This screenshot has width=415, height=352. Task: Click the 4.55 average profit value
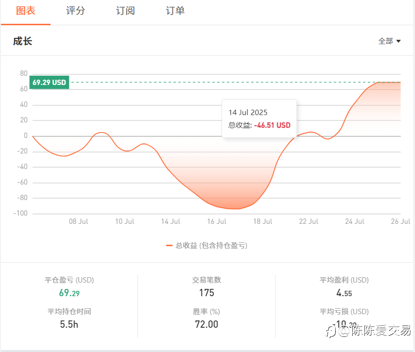coord(344,293)
